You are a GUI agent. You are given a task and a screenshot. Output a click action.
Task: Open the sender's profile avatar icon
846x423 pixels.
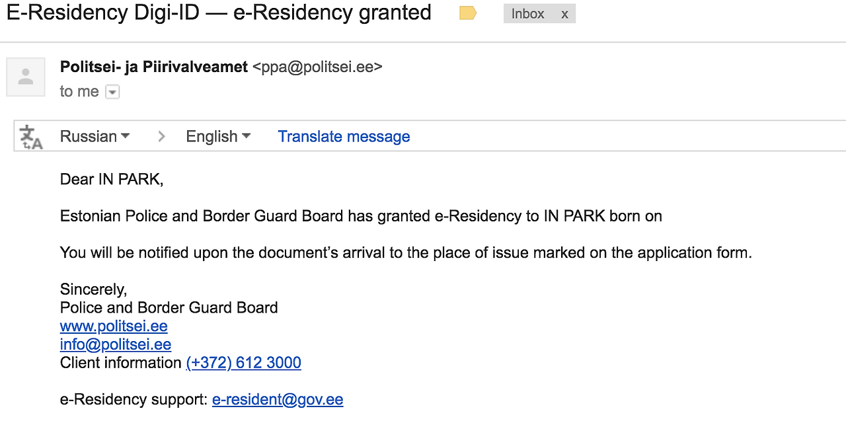pyautogui.click(x=26, y=77)
